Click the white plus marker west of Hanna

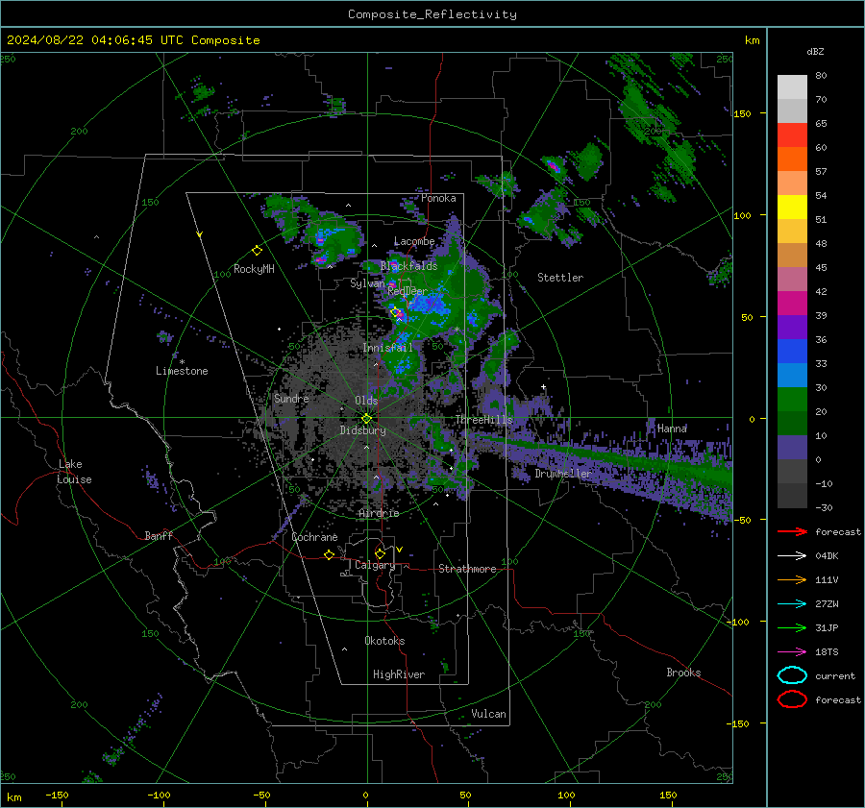click(543, 386)
